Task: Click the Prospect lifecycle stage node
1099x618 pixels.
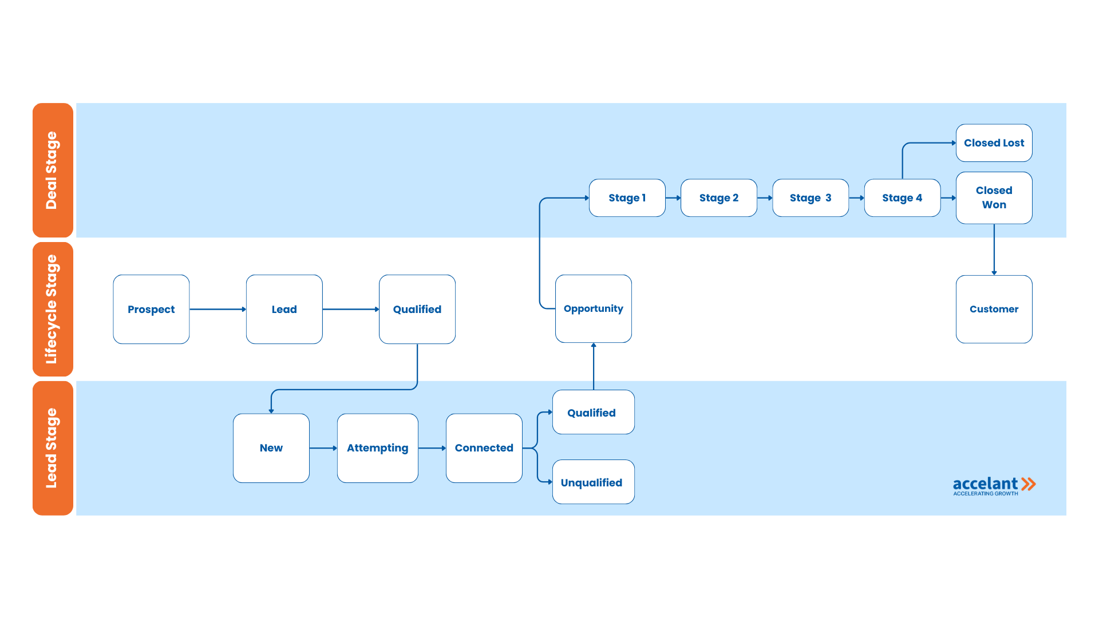Action: pyautogui.click(x=152, y=308)
